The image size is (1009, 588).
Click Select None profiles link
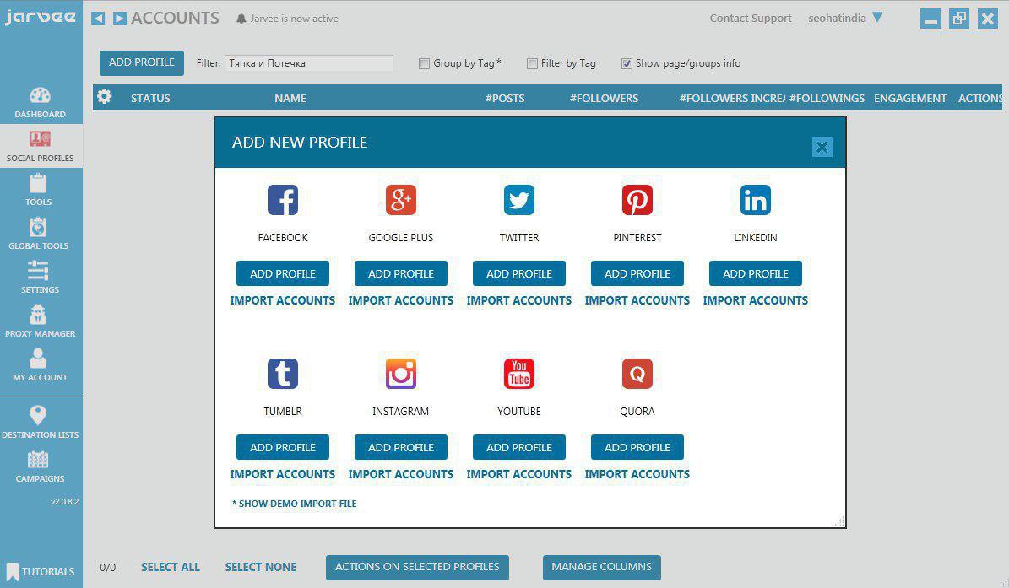pos(261,567)
